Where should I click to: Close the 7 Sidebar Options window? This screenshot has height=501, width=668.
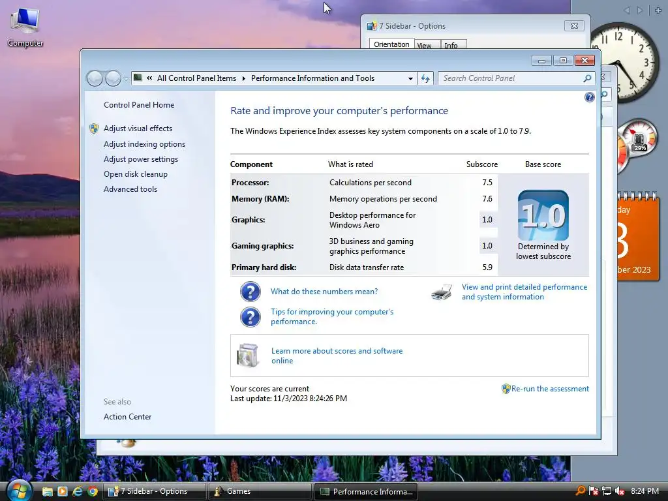click(574, 25)
